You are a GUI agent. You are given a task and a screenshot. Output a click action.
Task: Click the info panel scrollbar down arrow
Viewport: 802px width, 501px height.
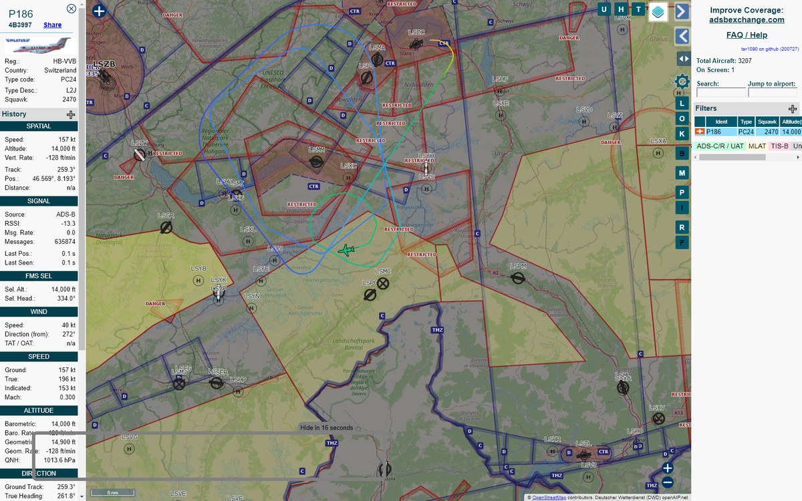tap(82, 497)
